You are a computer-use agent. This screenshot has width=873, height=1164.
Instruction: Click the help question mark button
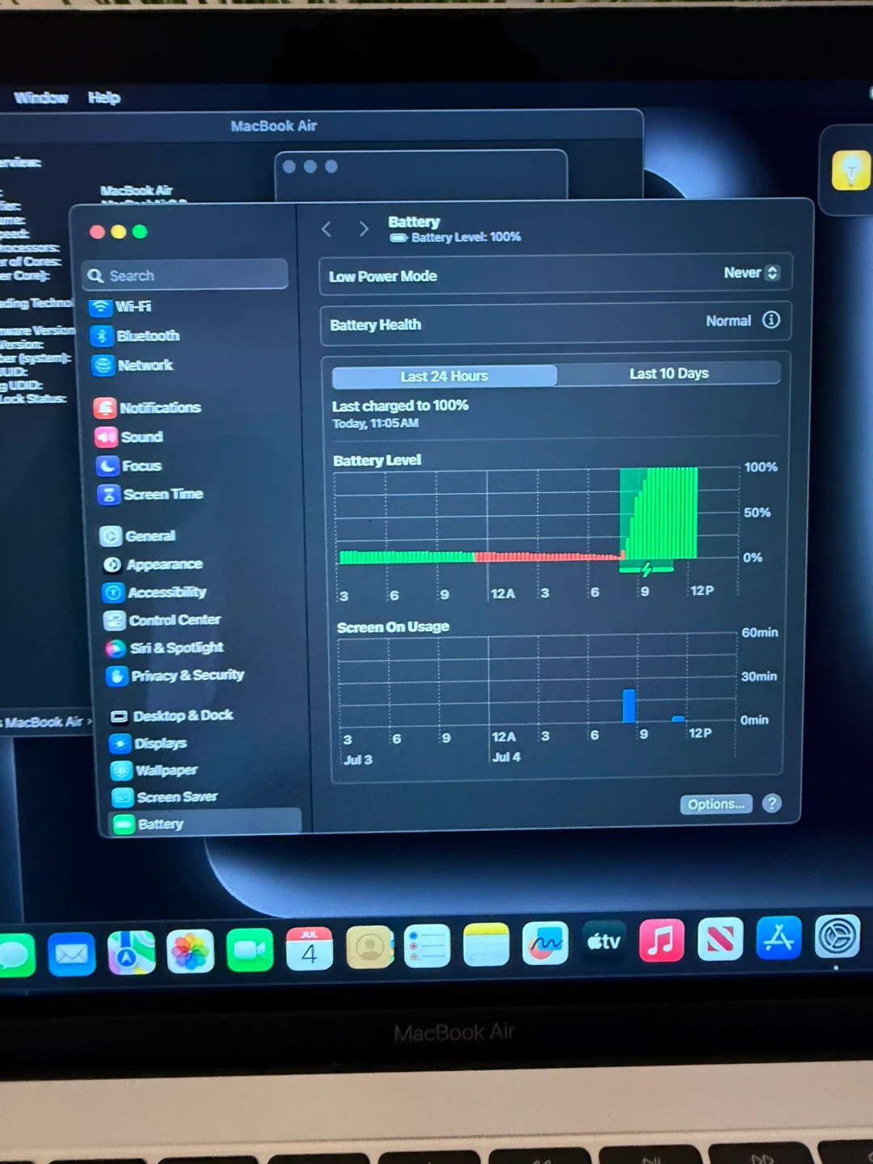click(x=772, y=803)
